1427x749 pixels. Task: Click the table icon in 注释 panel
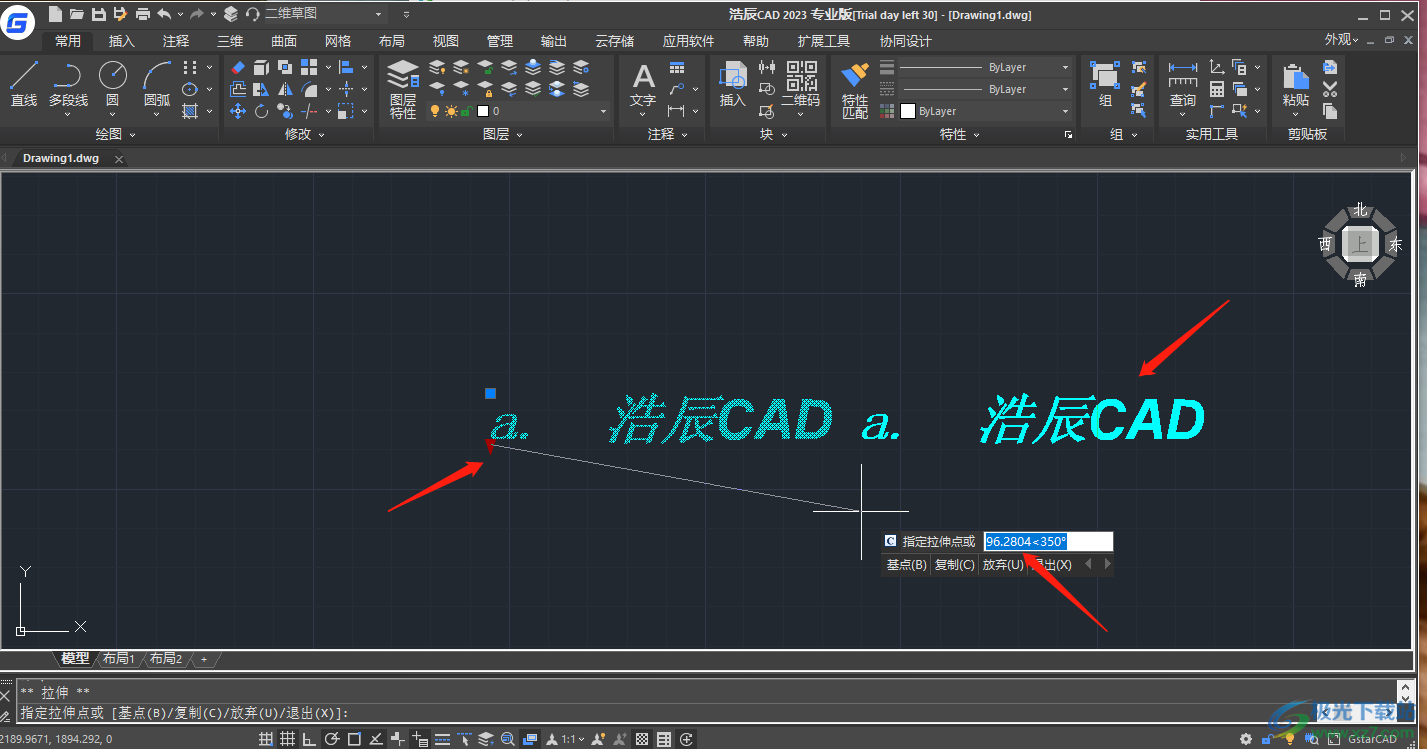(x=677, y=67)
